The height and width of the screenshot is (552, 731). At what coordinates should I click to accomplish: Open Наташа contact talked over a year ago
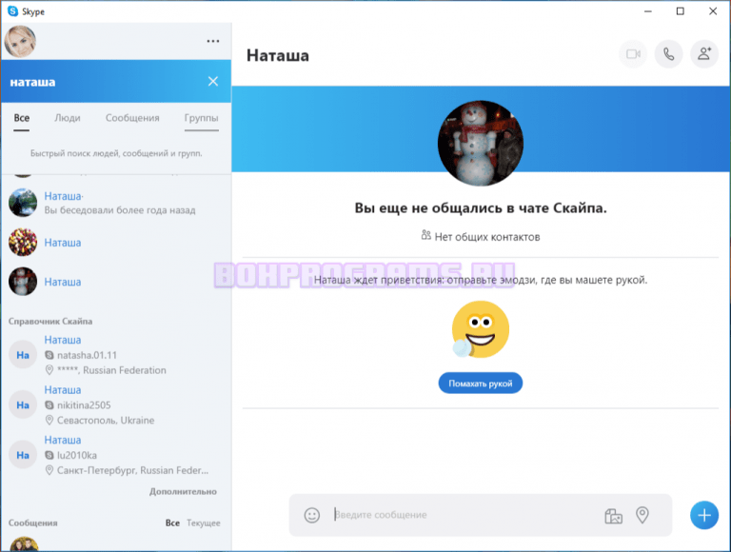click(x=115, y=203)
